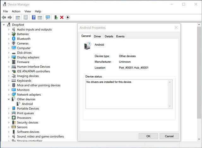Click the Show/Hide console tree icon

tap(18, 17)
